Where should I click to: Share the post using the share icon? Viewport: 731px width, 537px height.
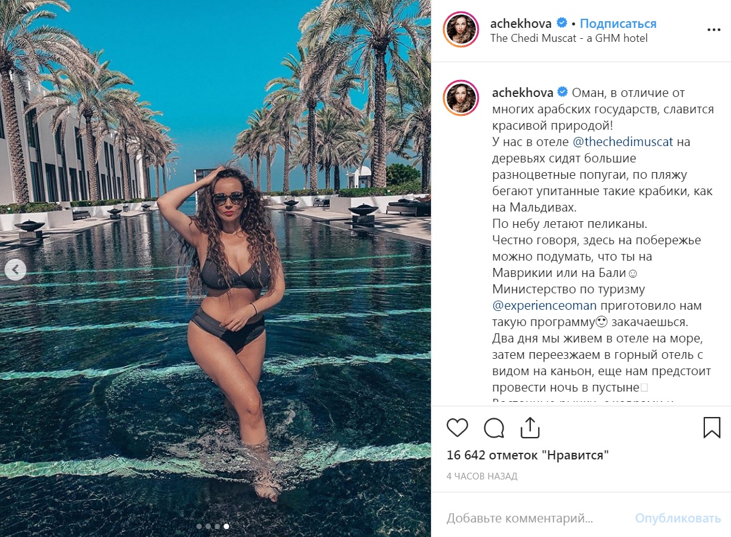pos(530,427)
